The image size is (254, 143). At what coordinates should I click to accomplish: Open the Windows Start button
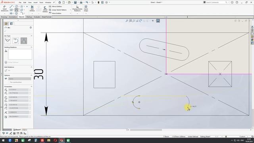[x=3, y=140]
